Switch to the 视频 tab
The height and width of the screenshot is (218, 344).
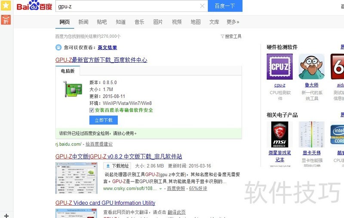177,22
